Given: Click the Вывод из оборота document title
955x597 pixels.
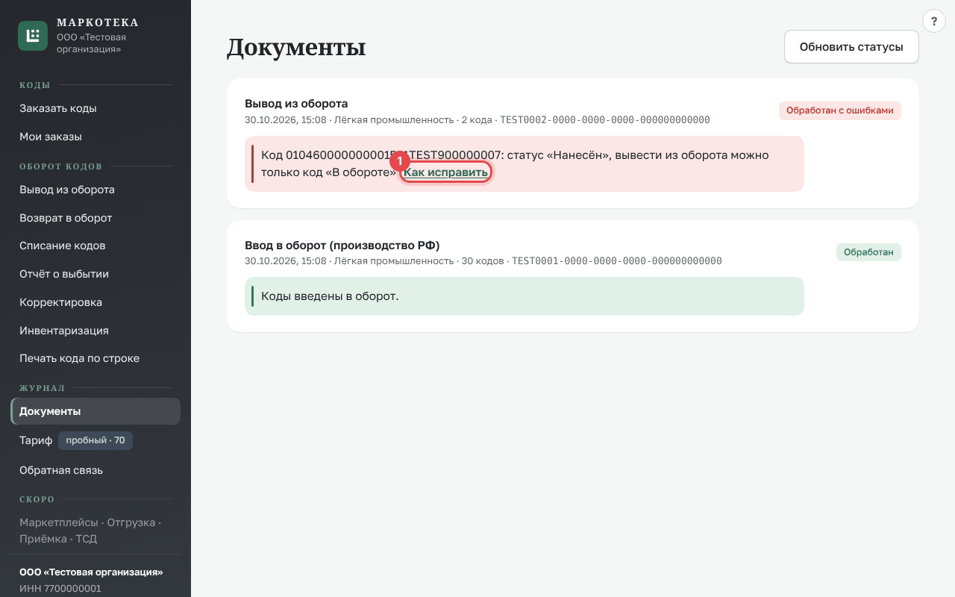Looking at the screenshot, I should [x=296, y=104].
